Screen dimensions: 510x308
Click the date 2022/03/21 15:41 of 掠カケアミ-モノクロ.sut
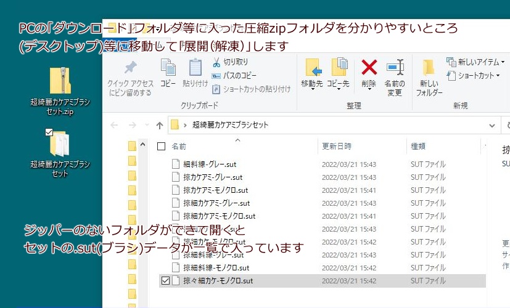coord(349,190)
